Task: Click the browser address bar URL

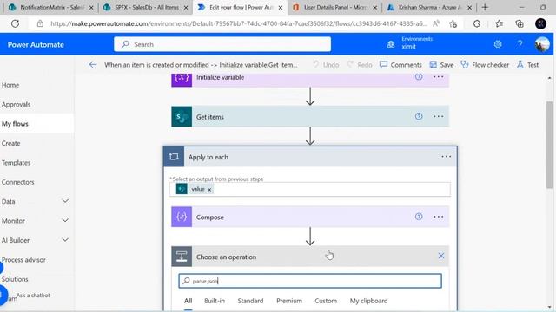Action: (x=238, y=23)
